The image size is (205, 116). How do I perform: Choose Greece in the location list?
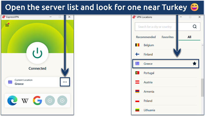(x=166, y=64)
